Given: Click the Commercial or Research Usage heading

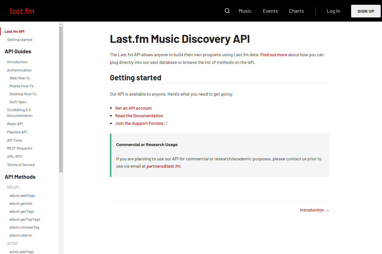Looking at the screenshot, I should click(147, 144).
